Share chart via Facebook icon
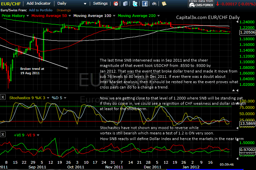Viewport: 256px width, 170px height. [x=145, y=4]
